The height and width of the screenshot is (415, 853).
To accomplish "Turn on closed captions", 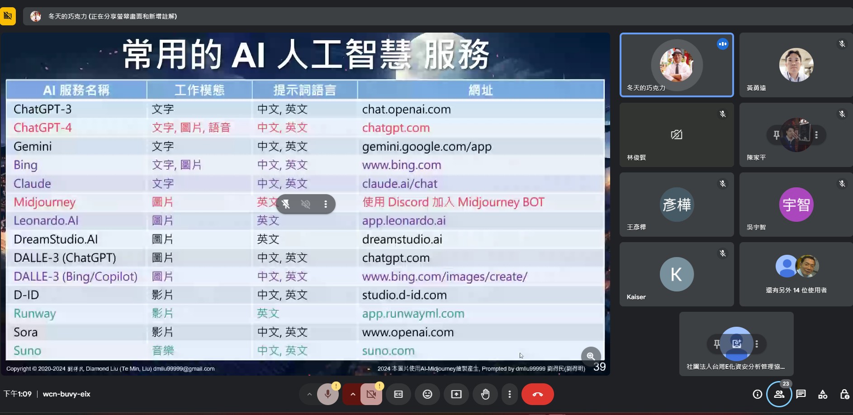I will tap(398, 394).
